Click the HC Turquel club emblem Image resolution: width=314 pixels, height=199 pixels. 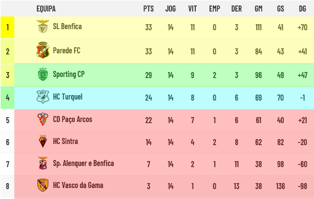click(43, 97)
